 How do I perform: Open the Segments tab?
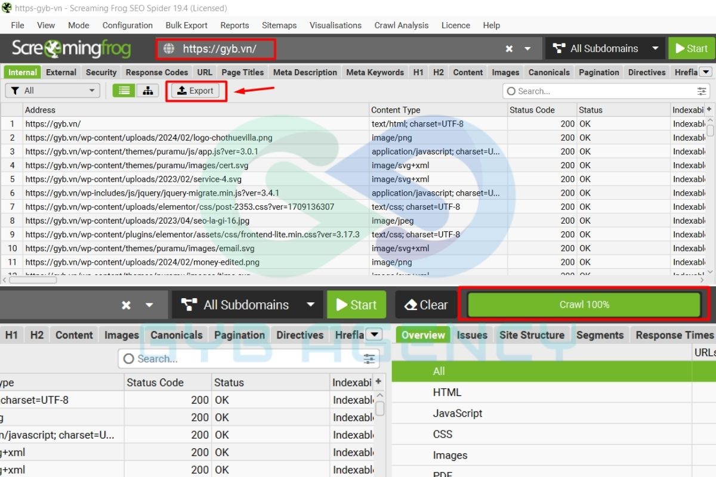pos(600,334)
